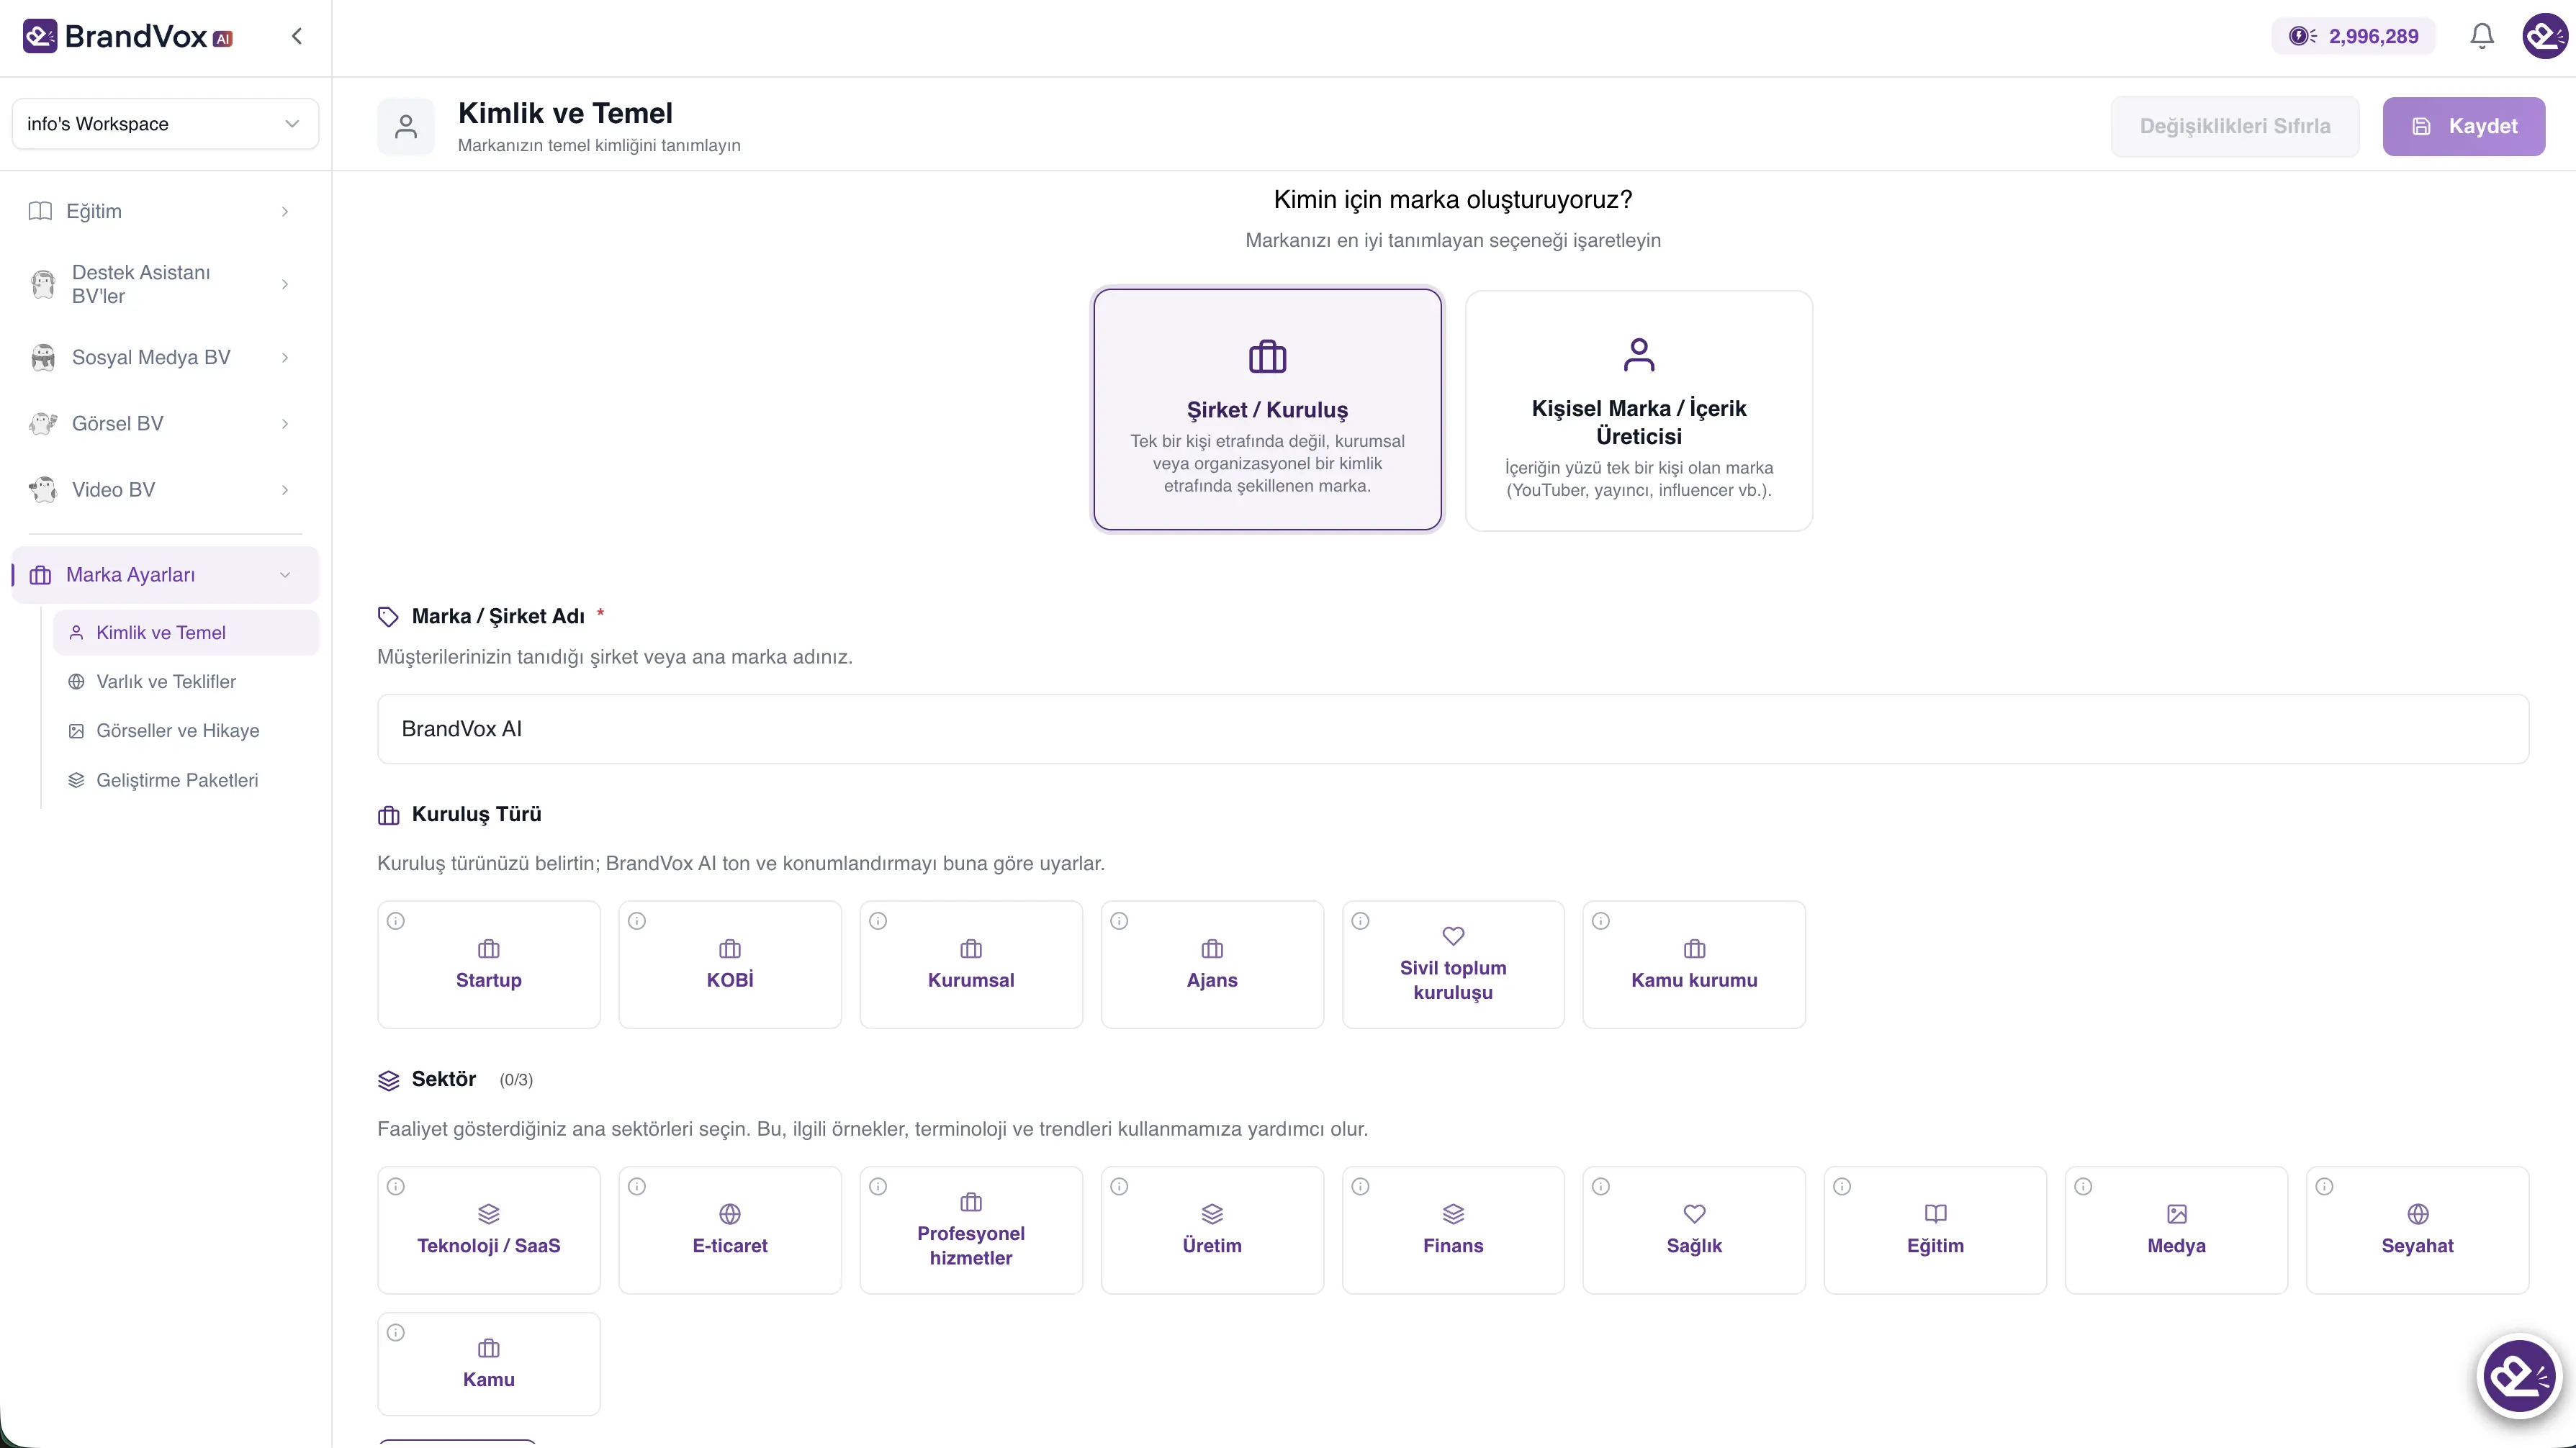Click the Kaydet save button
2576x1448 pixels.
point(2463,126)
